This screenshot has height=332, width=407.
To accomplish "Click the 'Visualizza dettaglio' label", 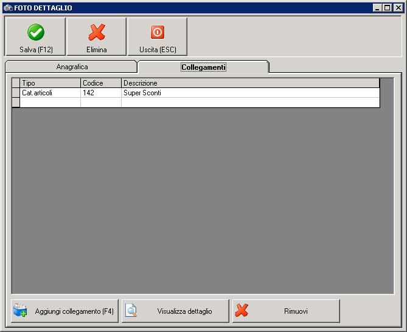I will (x=184, y=311).
